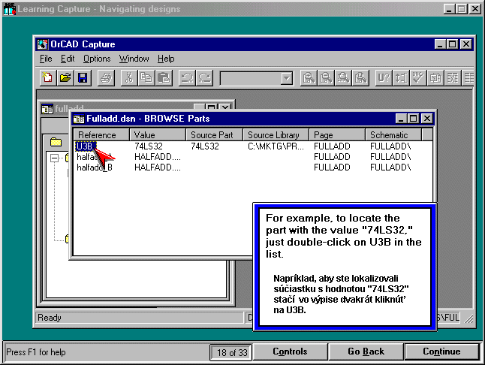Viewport: 485px width, 365px height.
Task: Open the Window menu
Action: coord(134,59)
